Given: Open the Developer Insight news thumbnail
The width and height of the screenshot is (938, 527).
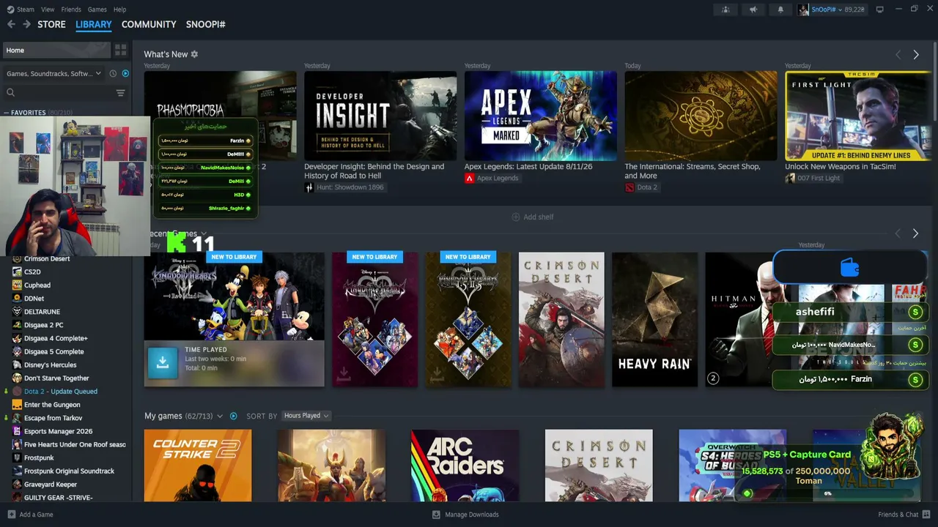Looking at the screenshot, I should point(380,116).
